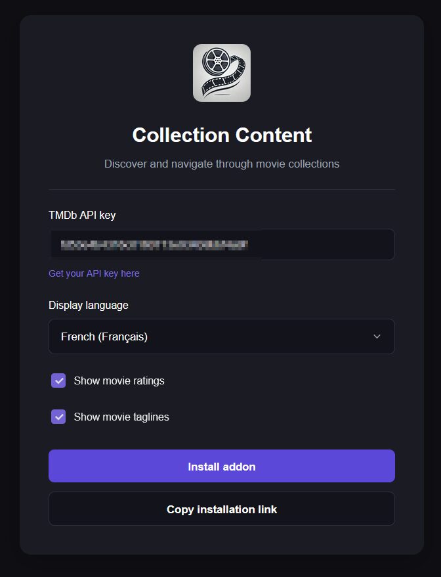Focus the TMDb API key input field
This screenshot has height=577, width=441.
tap(222, 244)
